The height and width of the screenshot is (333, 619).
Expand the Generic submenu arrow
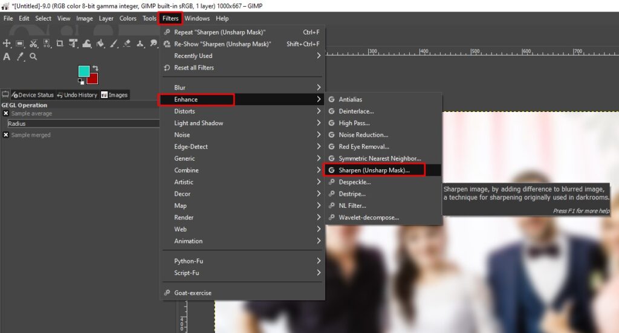[319, 158]
